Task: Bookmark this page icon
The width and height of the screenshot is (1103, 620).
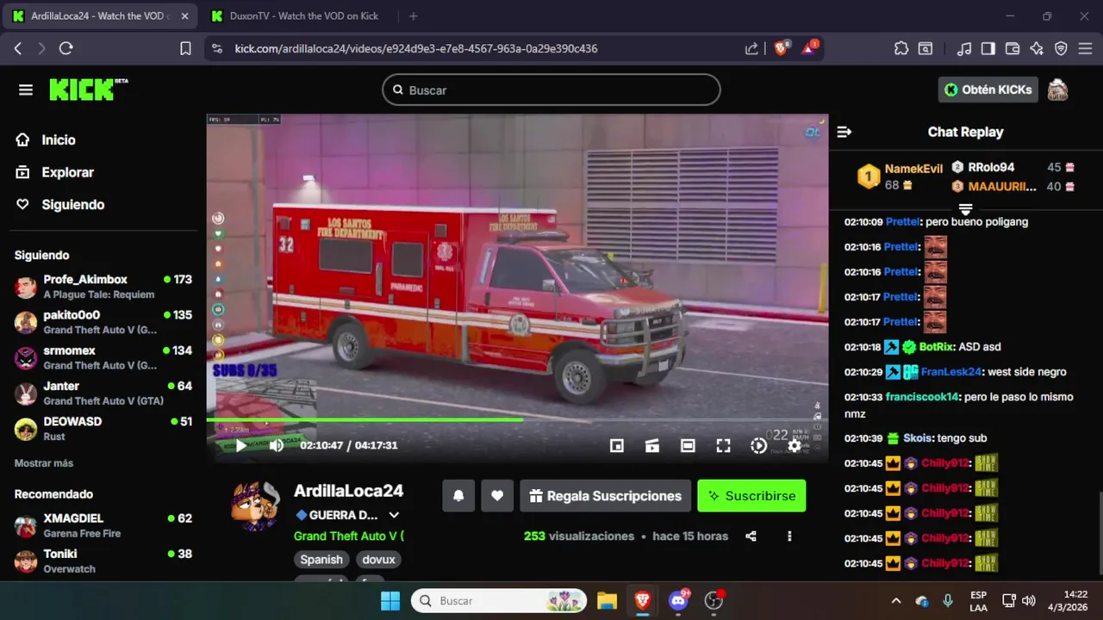Action: click(x=185, y=48)
